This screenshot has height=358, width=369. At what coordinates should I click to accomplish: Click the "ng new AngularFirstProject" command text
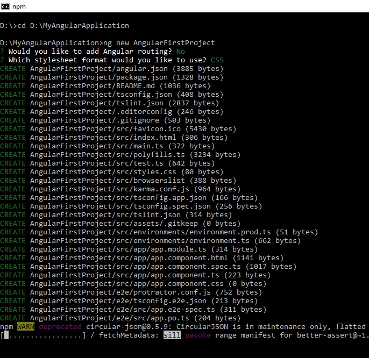pos(159,43)
